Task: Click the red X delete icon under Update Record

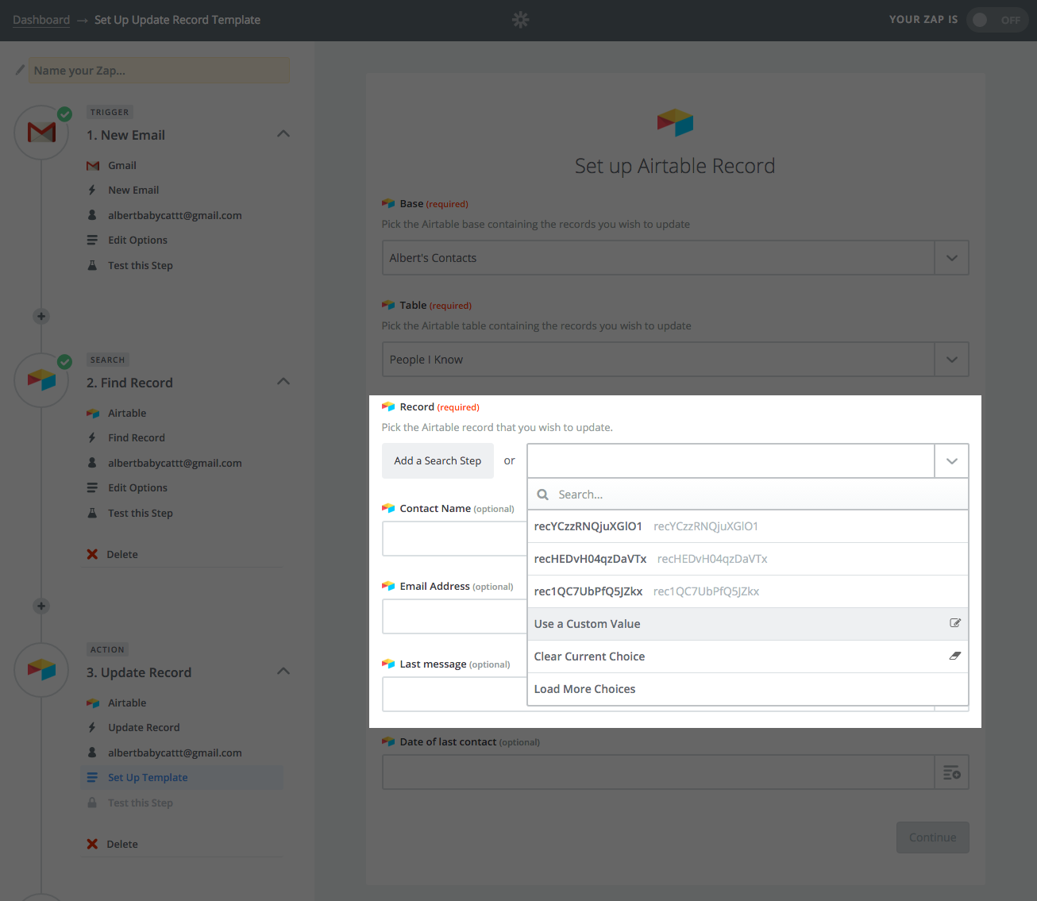Action: point(92,844)
